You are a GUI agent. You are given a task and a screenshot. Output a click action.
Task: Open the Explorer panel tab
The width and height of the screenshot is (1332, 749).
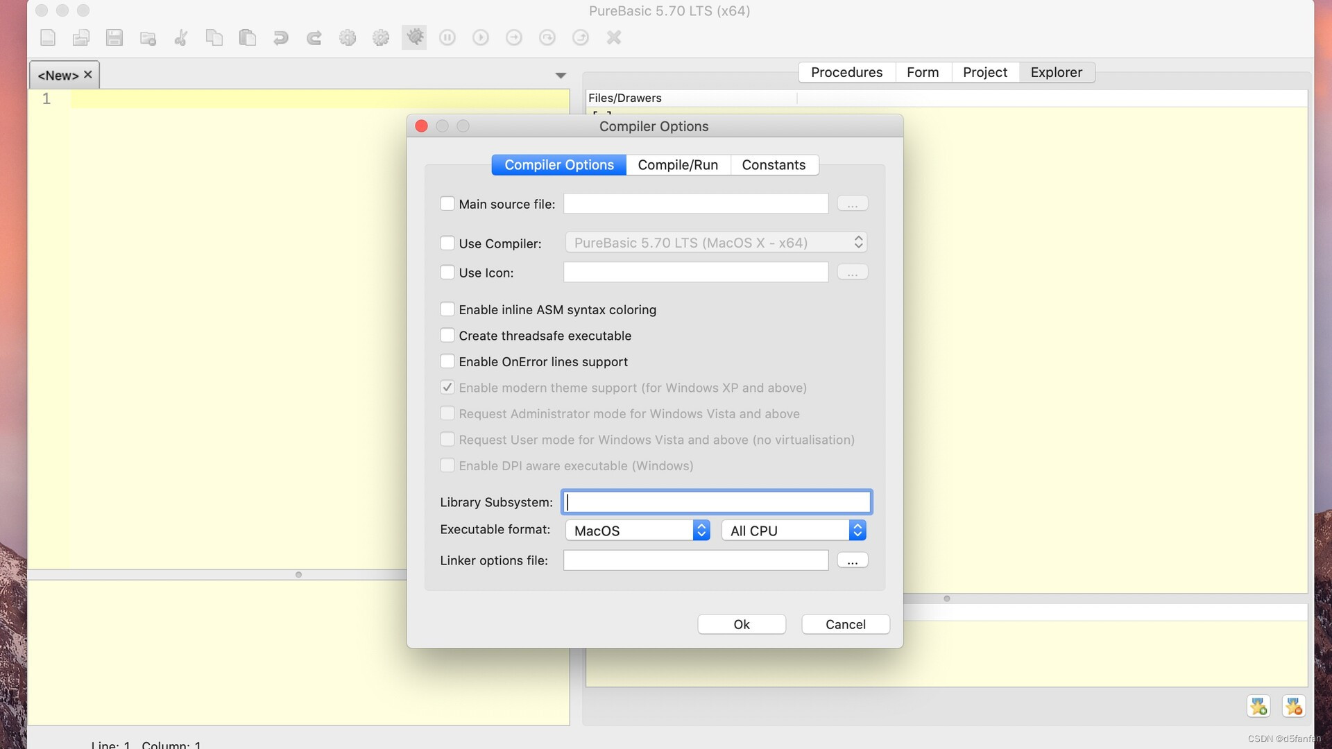1056,72
